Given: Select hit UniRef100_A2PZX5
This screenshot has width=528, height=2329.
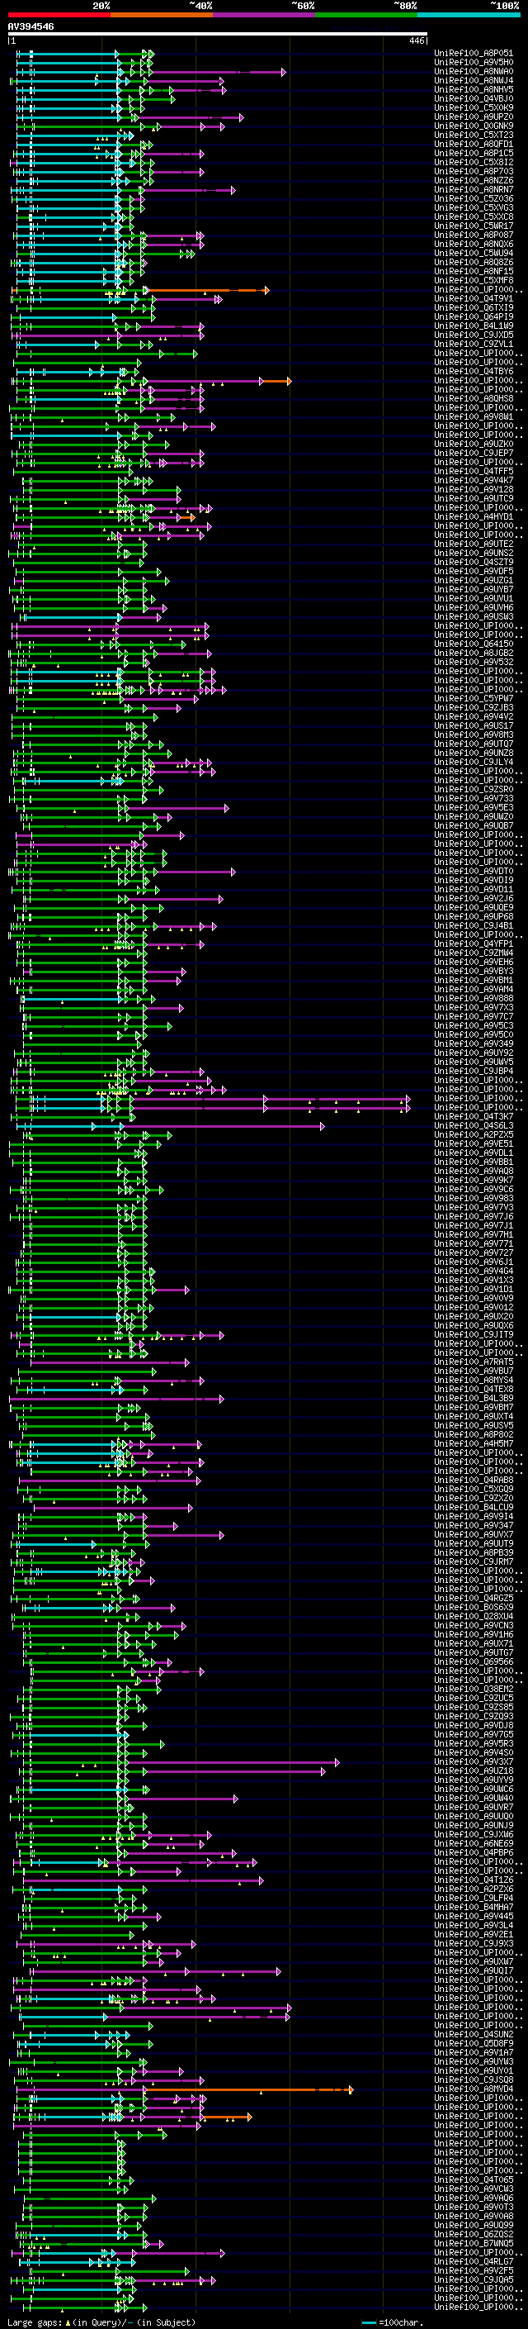Looking at the screenshot, I should pos(474,1134).
